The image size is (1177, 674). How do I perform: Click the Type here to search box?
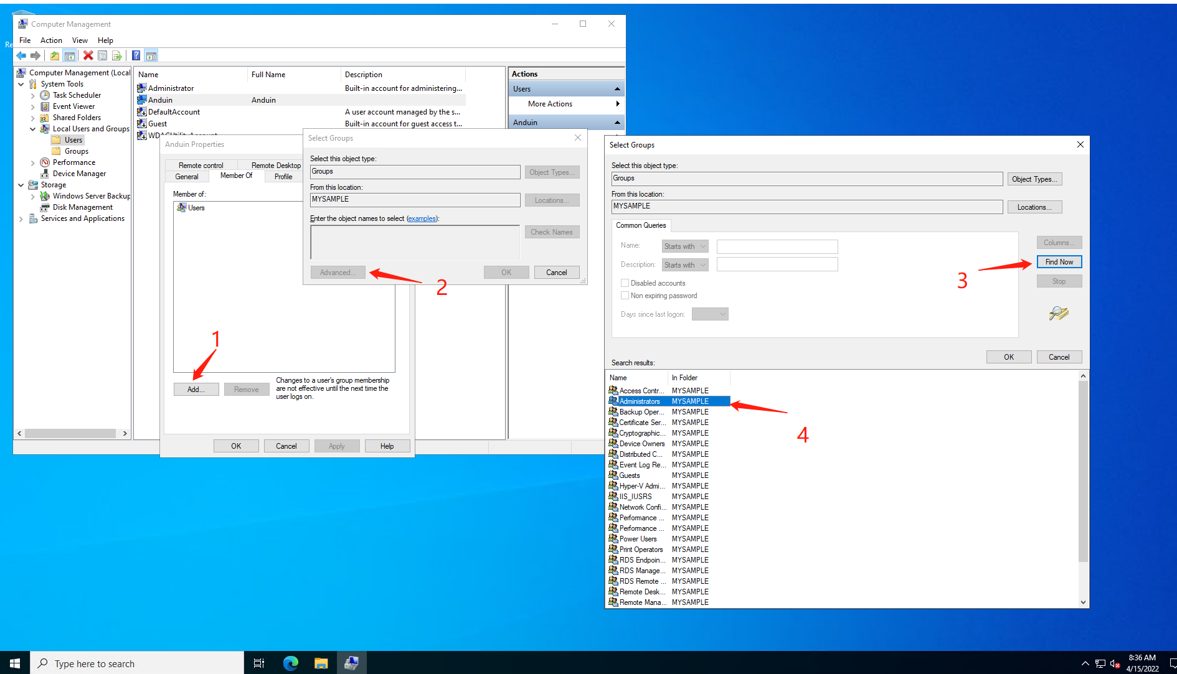pos(137,663)
